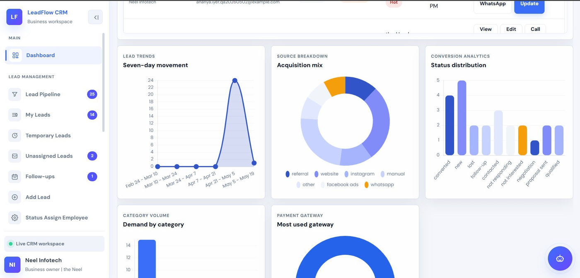Click the contacted bar in status chart

pos(498,133)
